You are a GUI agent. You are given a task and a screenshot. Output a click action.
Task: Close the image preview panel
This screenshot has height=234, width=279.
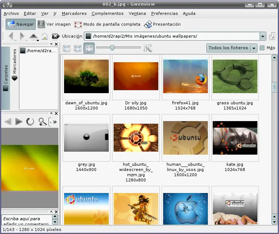click(x=56, y=114)
